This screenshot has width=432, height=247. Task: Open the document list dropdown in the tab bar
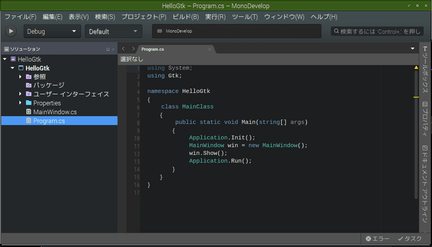[412, 49]
